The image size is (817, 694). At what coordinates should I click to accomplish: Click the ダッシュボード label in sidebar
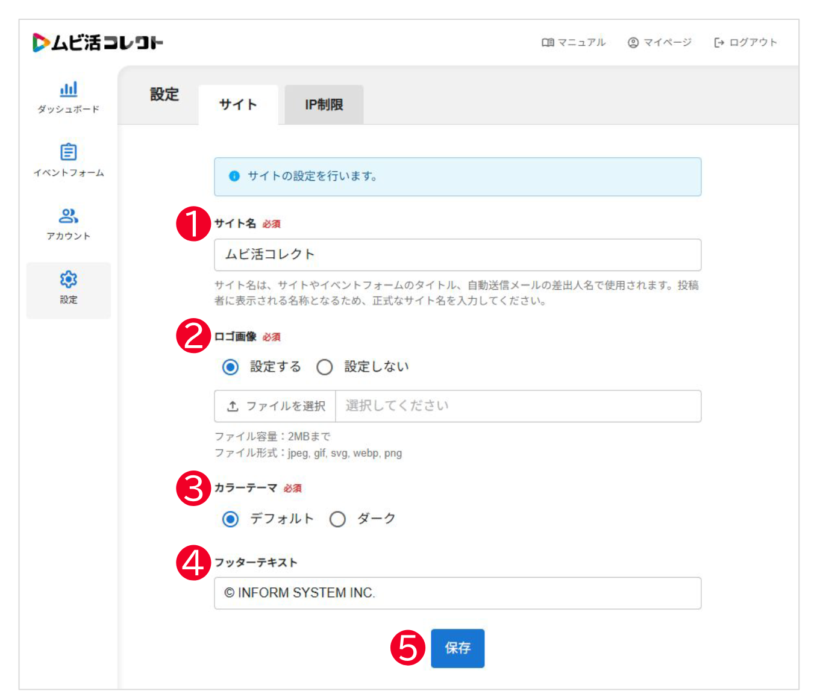coord(69,109)
